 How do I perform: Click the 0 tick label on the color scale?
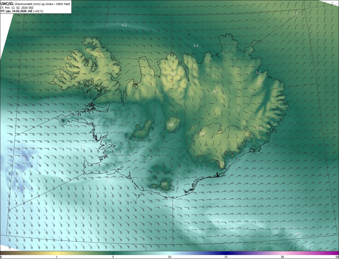[x=1, y=257]
